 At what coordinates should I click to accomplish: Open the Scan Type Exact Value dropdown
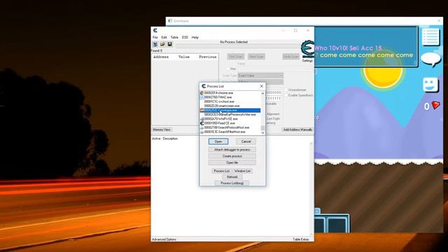(260, 76)
